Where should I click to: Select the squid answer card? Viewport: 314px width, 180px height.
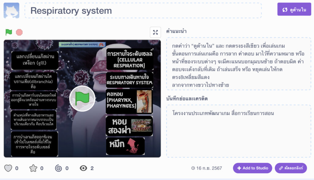pyautogui.click(x=125, y=146)
